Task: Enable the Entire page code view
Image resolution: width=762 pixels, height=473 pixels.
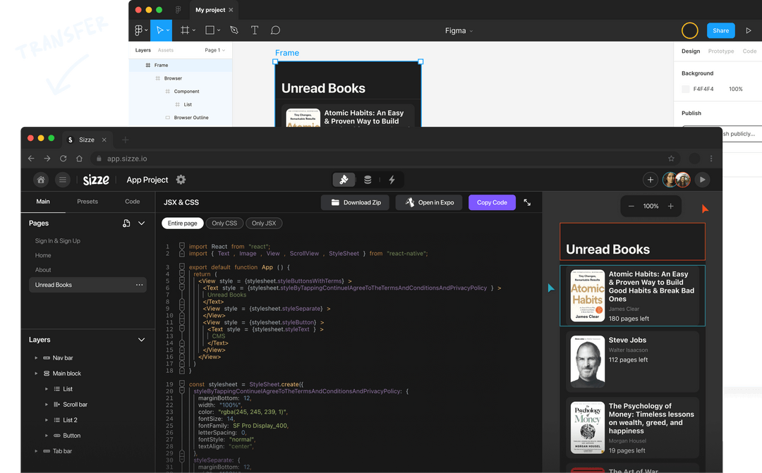Action: click(182, 223)
